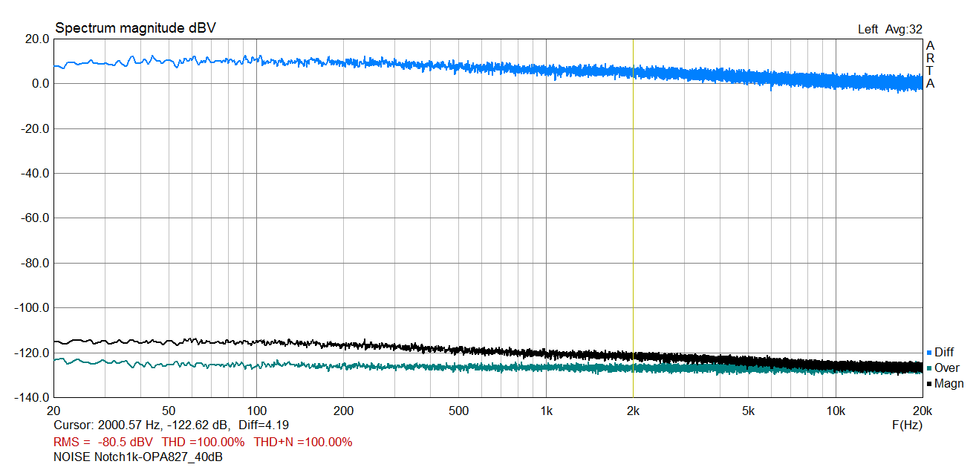Click the 'Left Avg:32' label
Image resolution: width=976 pixels, height=467 pixels.
click(890, 29)
